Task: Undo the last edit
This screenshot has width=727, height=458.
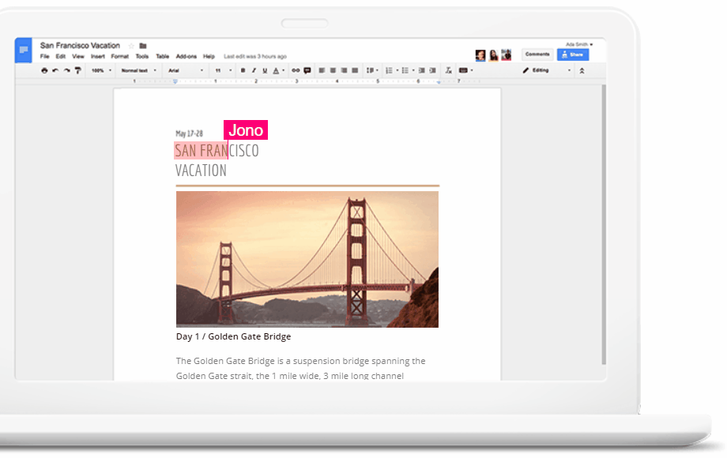Action: click(x=55, y=70)
